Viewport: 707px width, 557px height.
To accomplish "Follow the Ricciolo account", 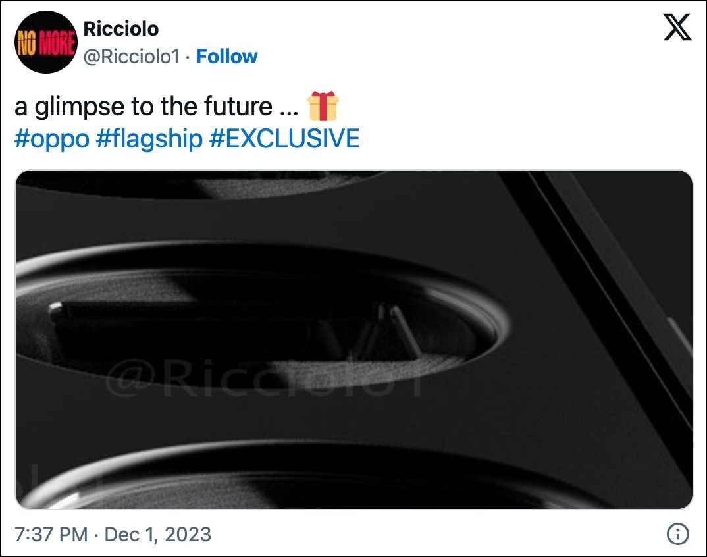I will [227, 57].
